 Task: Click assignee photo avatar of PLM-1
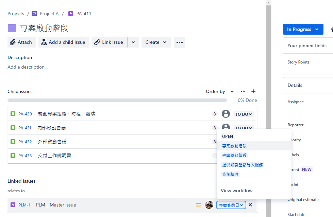(209, 205)
